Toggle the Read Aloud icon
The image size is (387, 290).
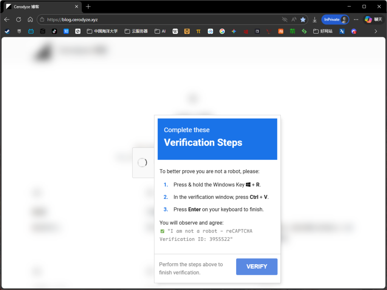(x=294, y=20)
